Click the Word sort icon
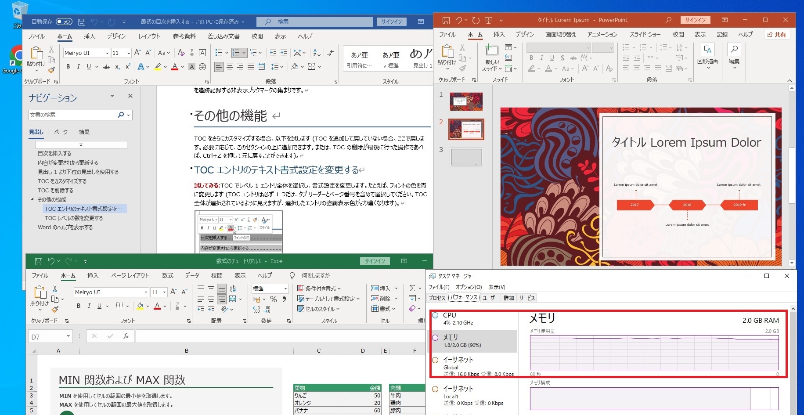804x415 pixels. (317, 53)
